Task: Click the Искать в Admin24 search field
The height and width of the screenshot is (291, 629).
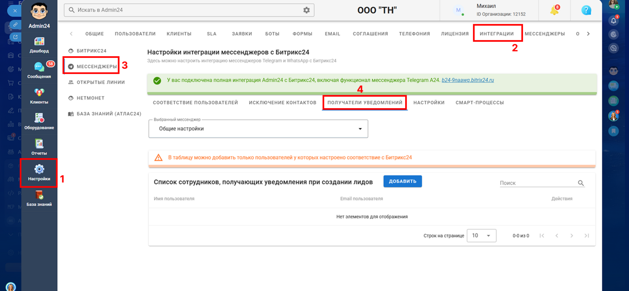Action: point(189,10)
